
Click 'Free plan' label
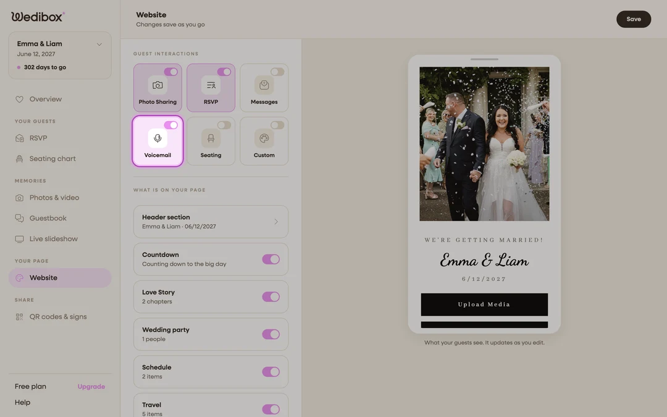point(31,386)
